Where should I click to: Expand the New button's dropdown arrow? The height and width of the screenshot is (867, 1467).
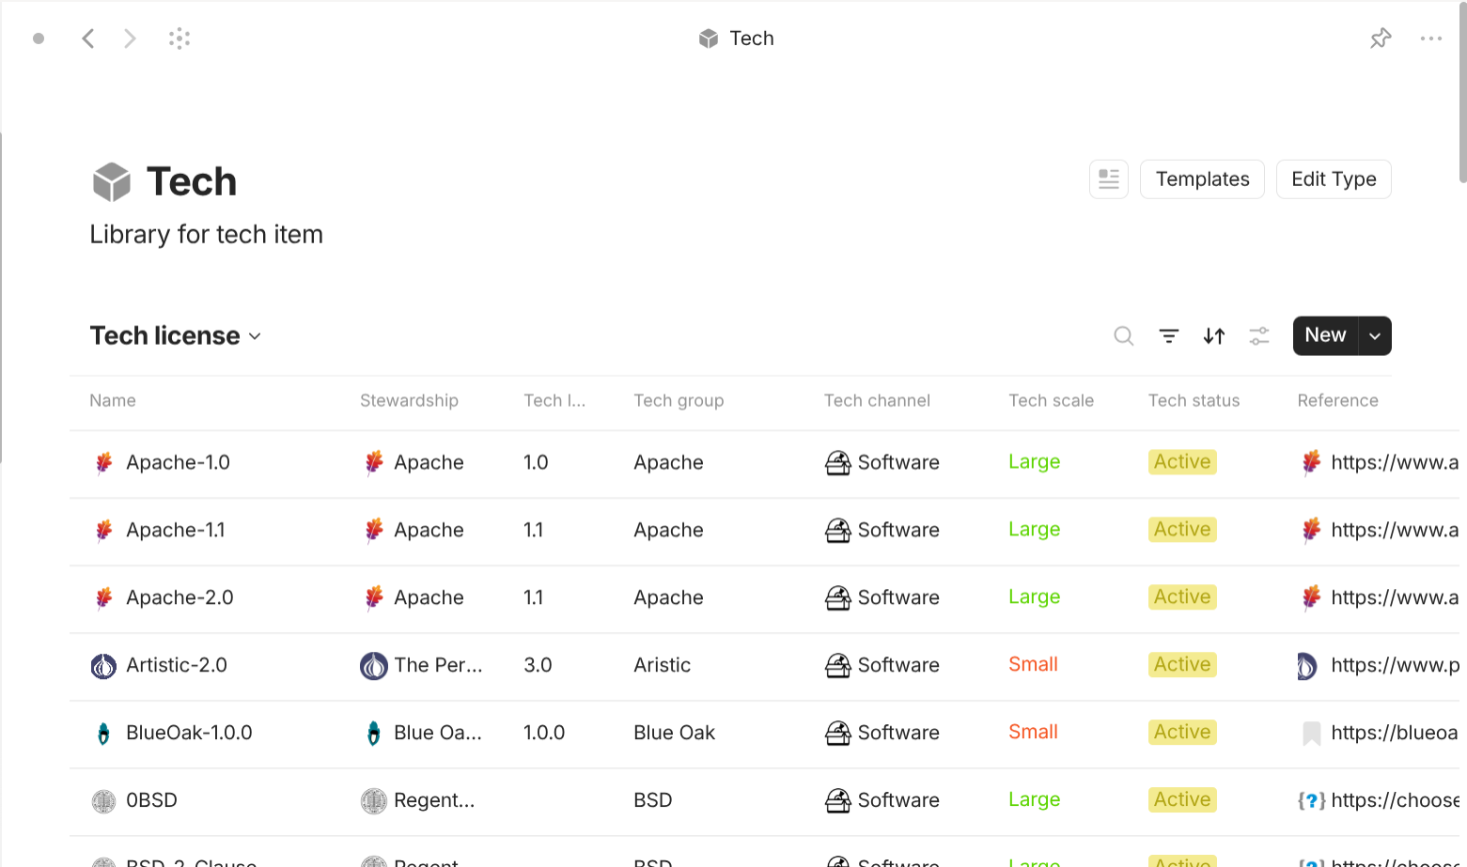[1374, 335]
